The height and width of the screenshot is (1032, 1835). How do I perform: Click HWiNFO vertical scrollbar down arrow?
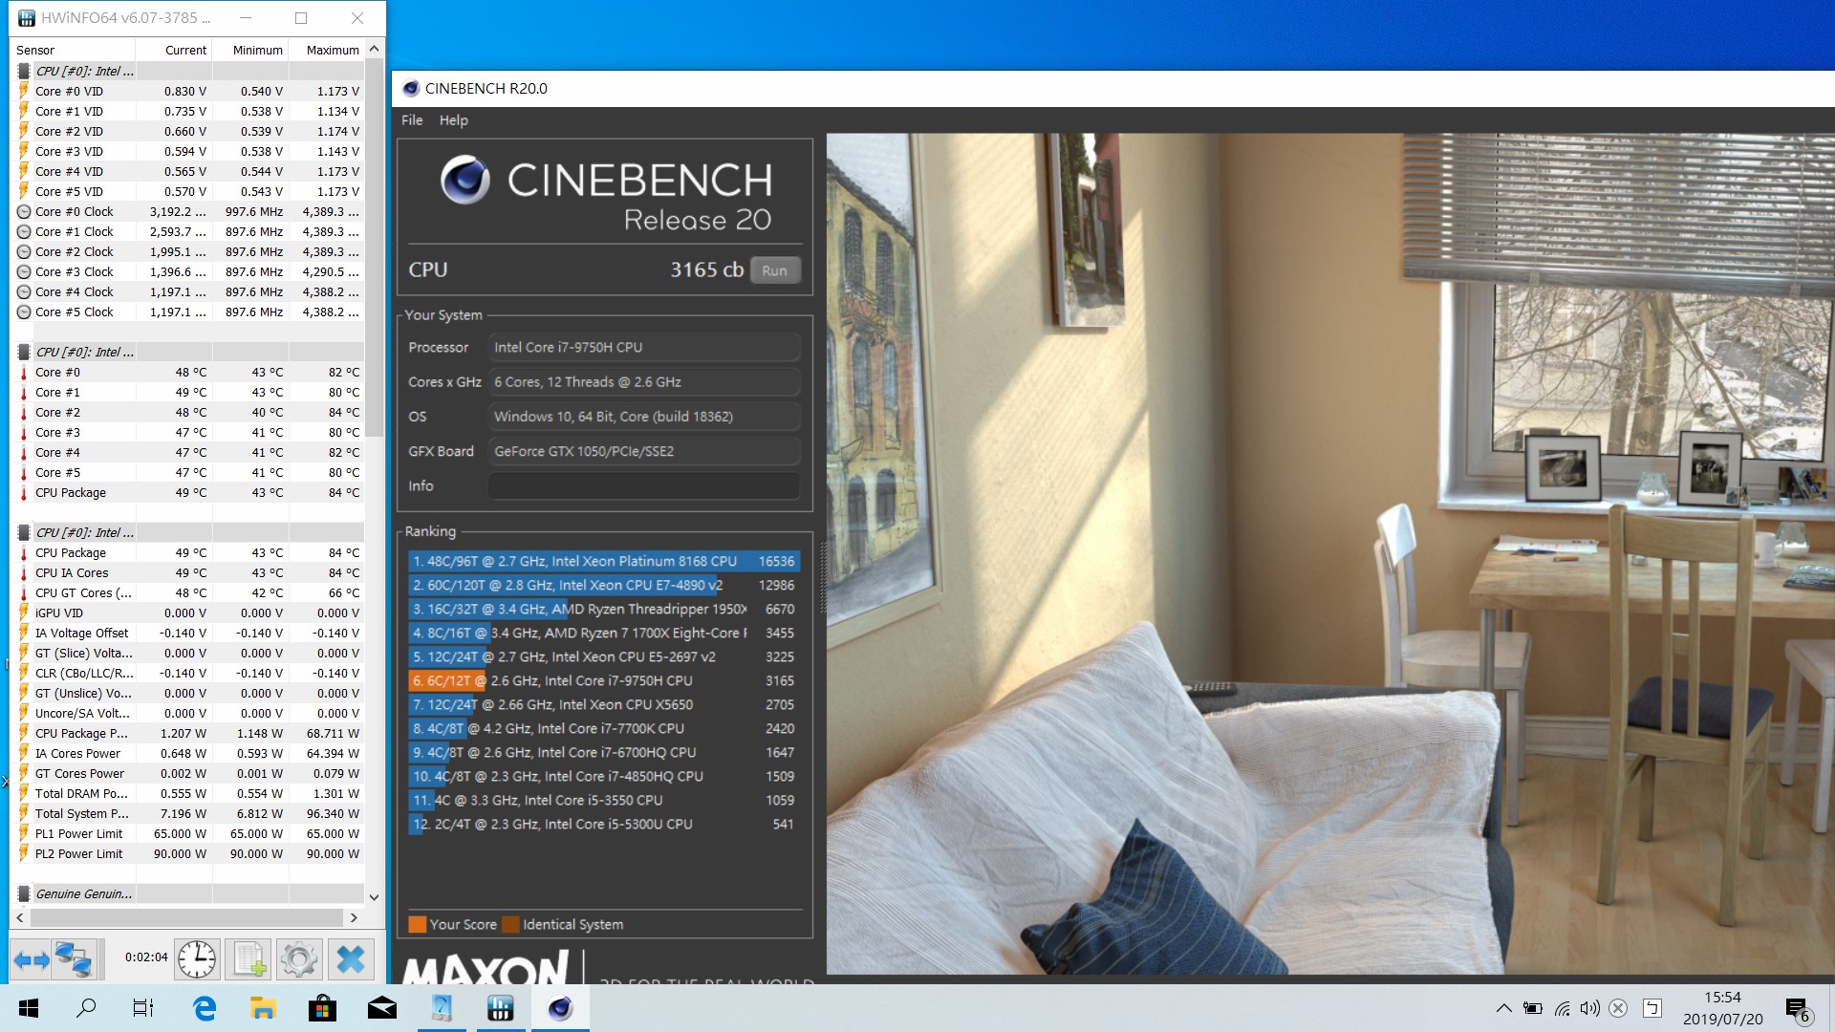point(374,896)
